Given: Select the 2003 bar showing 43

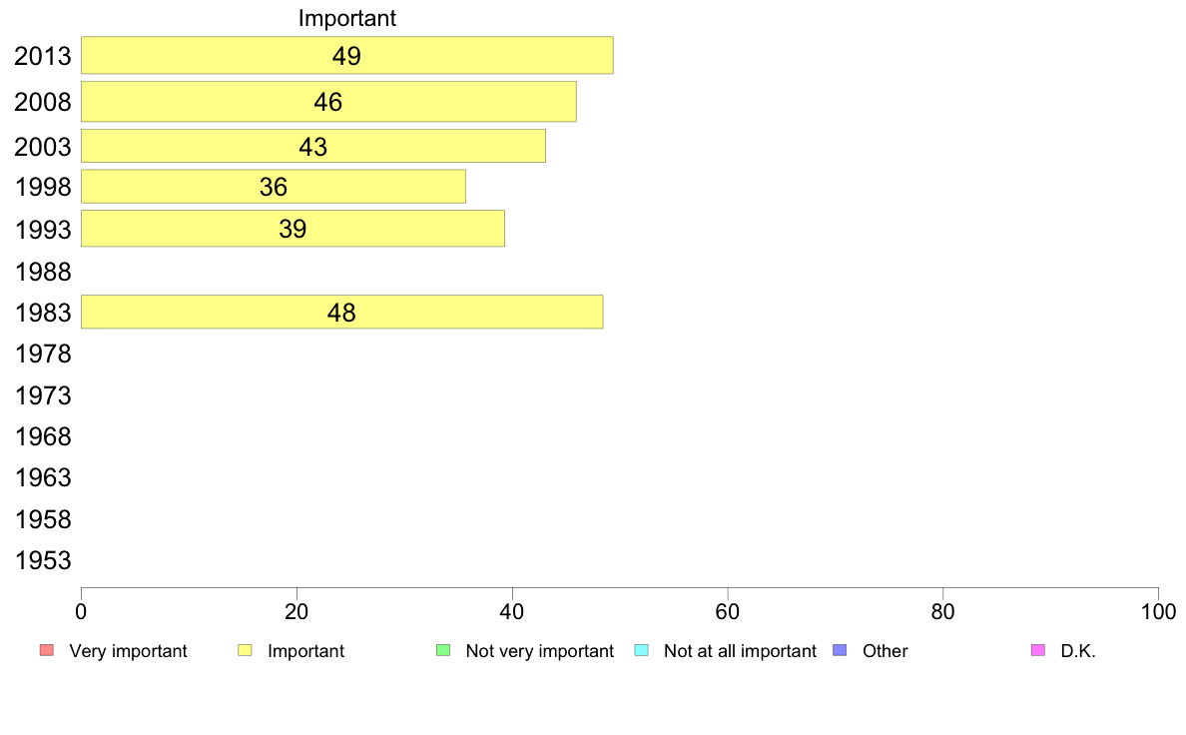Looking at the screenshot, I should pos(313,146).
